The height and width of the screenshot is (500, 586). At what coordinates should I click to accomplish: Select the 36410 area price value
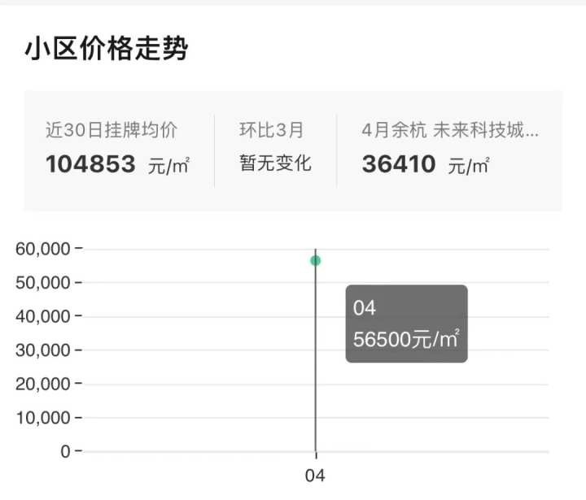(x=399, y=164)
